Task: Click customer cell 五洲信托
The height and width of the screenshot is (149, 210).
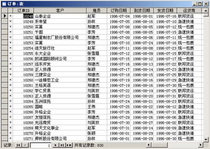Action: pos(60,101)
